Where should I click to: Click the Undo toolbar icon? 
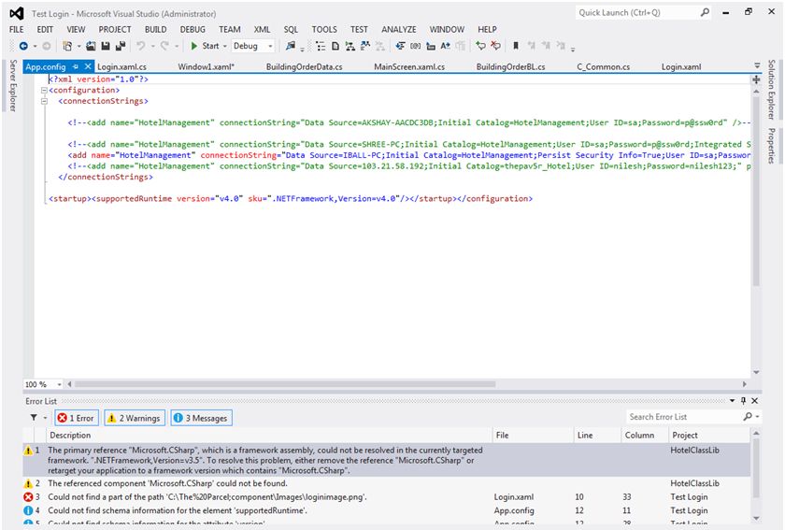click(141, 46)
